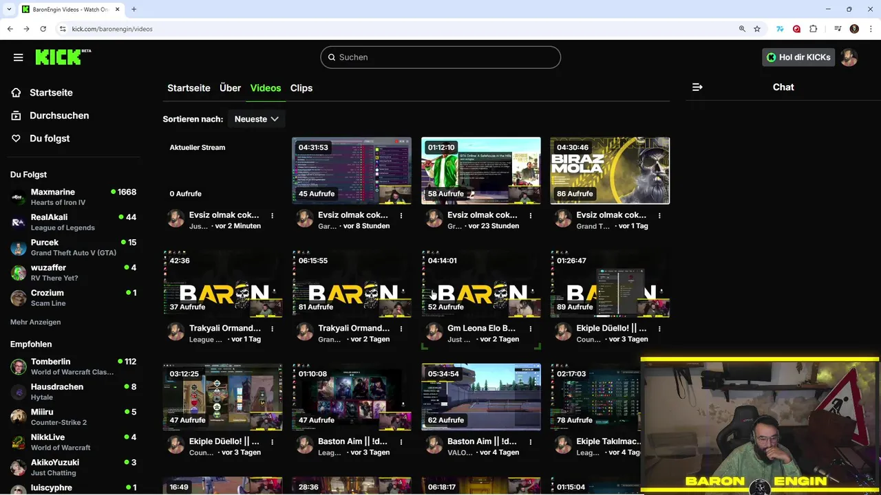
Task: Open the Neueste sort dropdown
Action: [x=256, y=119]
